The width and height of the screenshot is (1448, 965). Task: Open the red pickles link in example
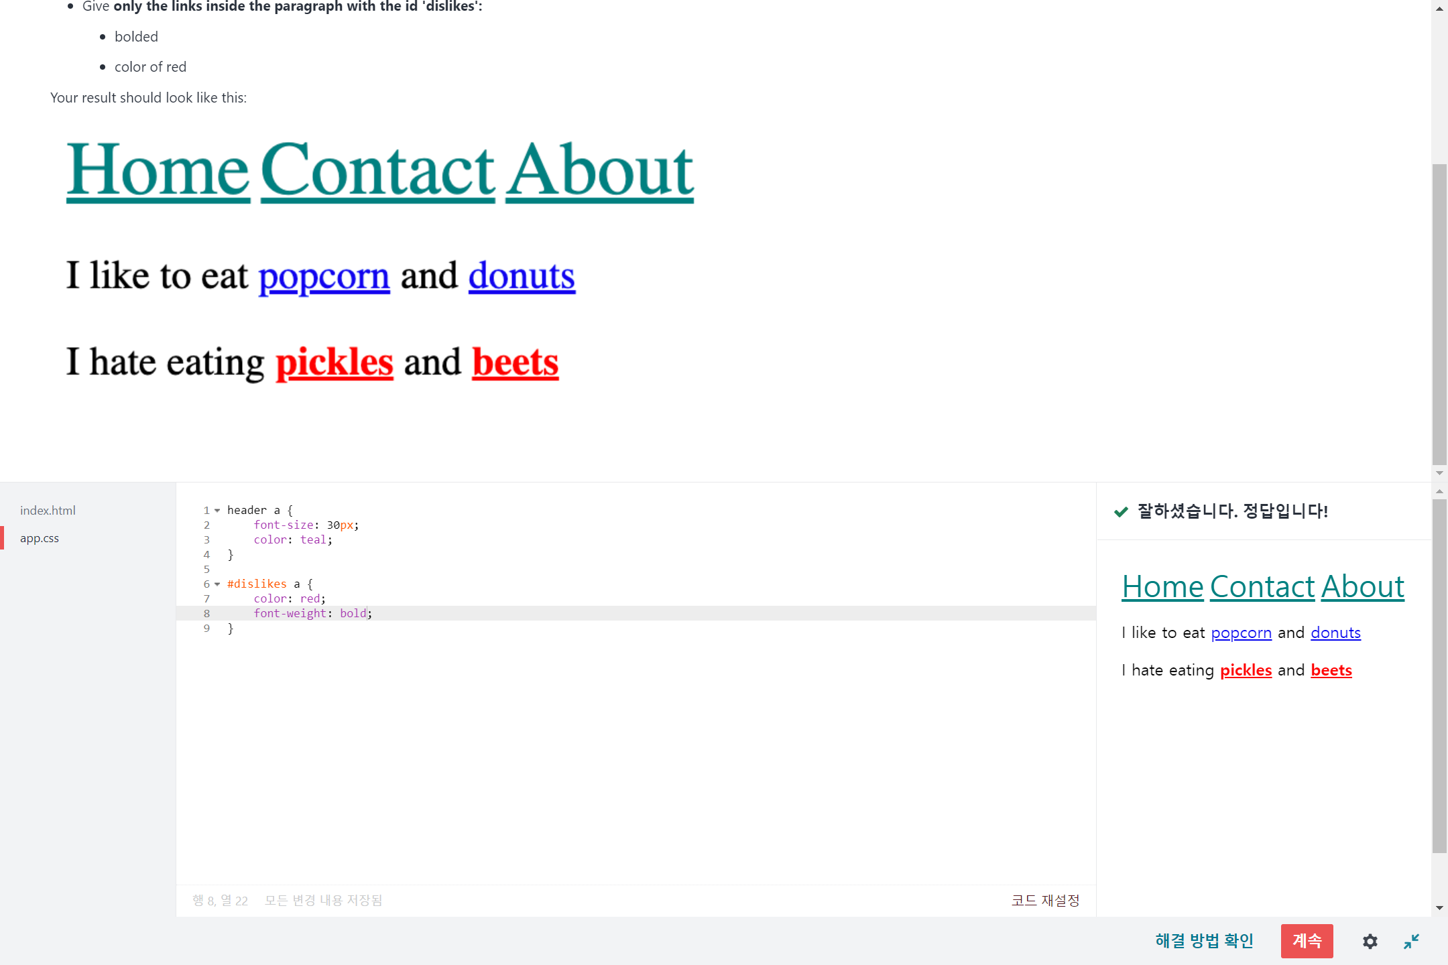[x=334, y=363]
